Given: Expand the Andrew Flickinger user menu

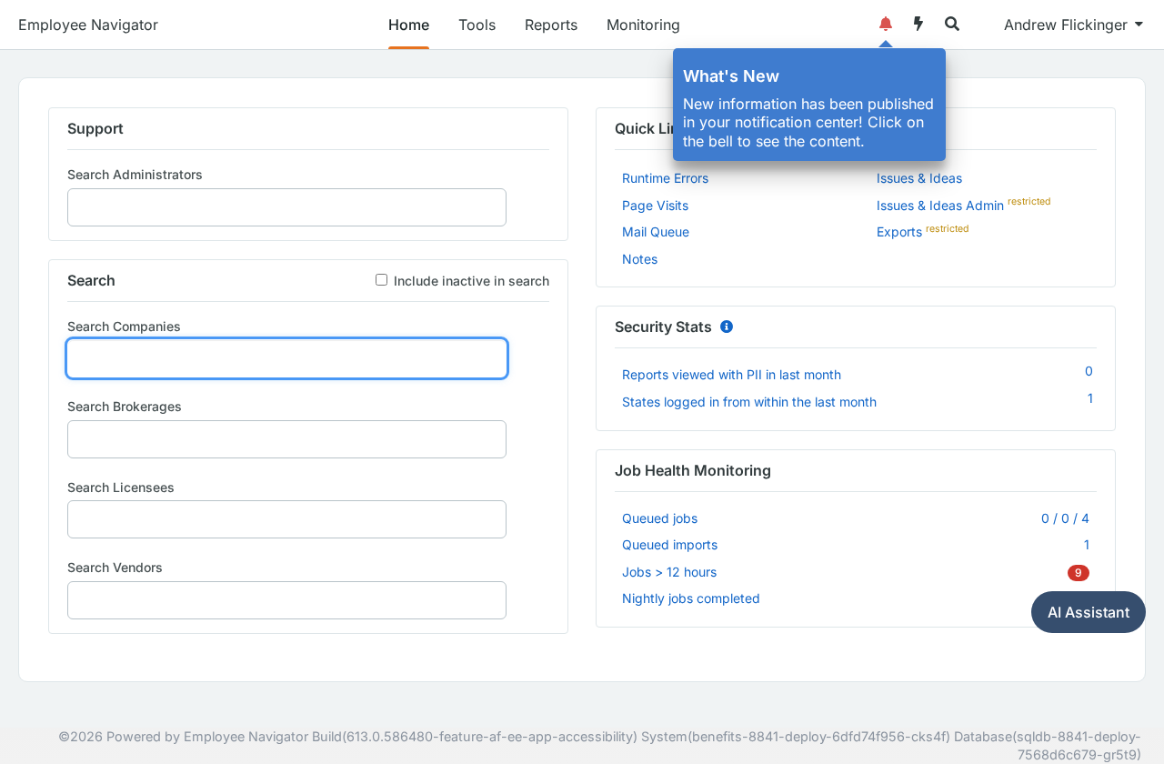Looking at the screenshot, I should (x=1073, y=25).
